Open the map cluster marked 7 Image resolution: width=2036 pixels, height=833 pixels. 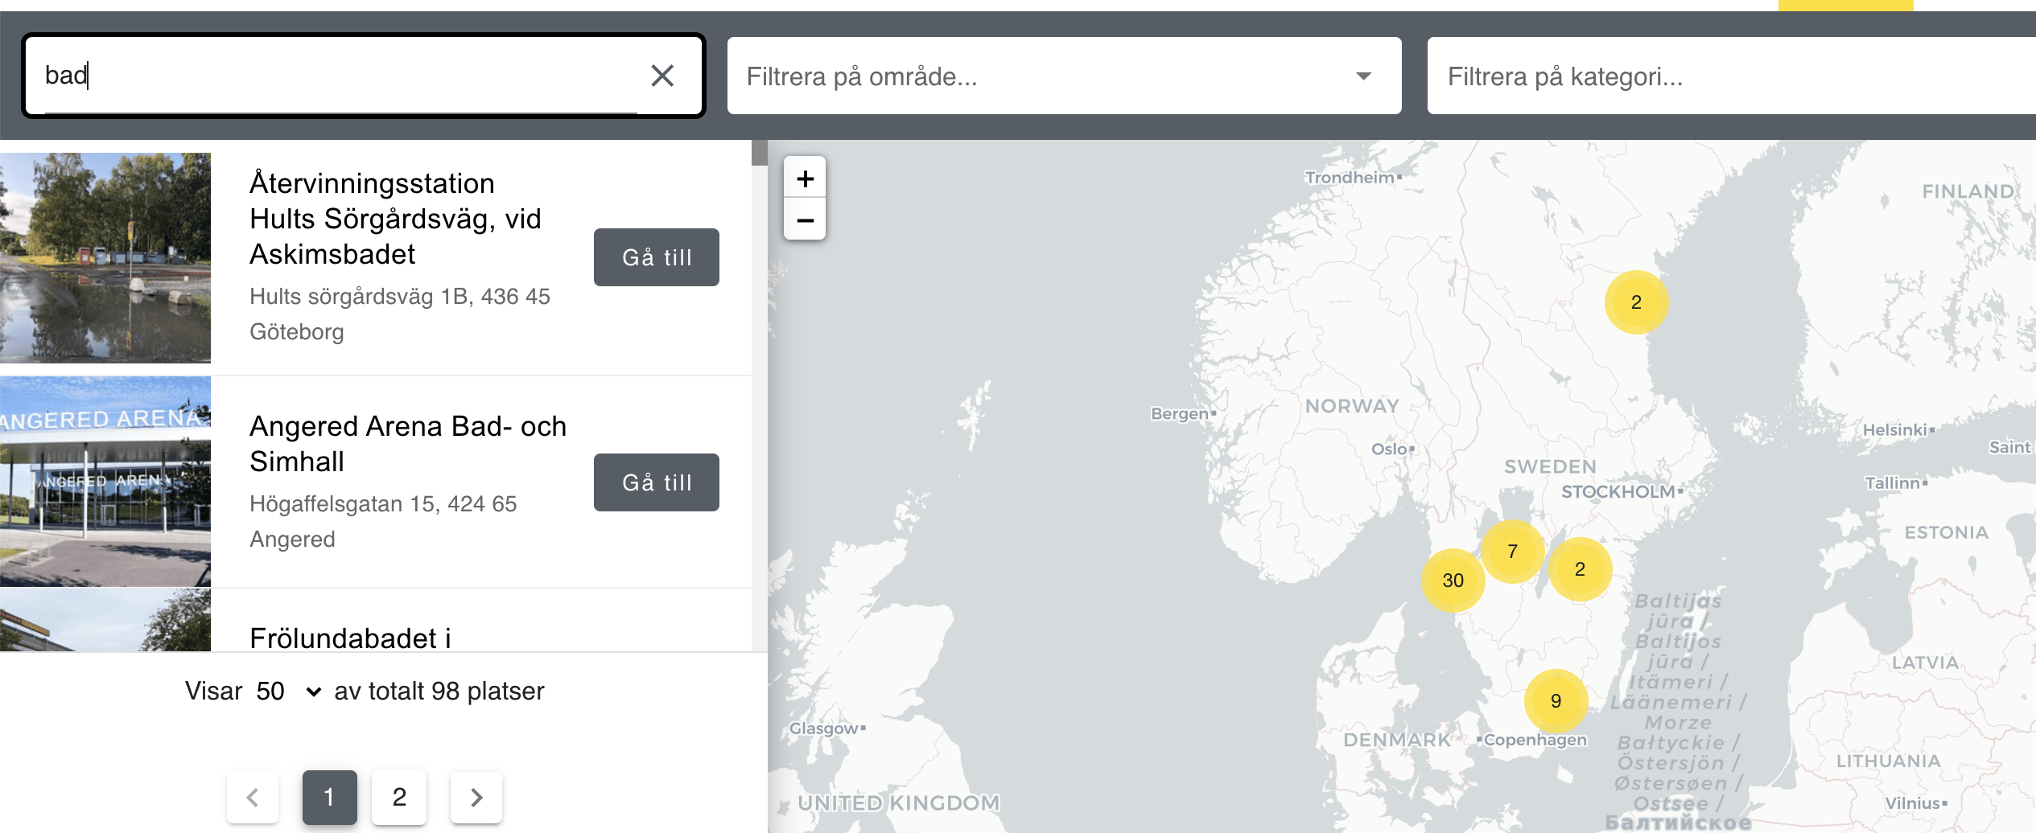click(x=1512, y=552)
